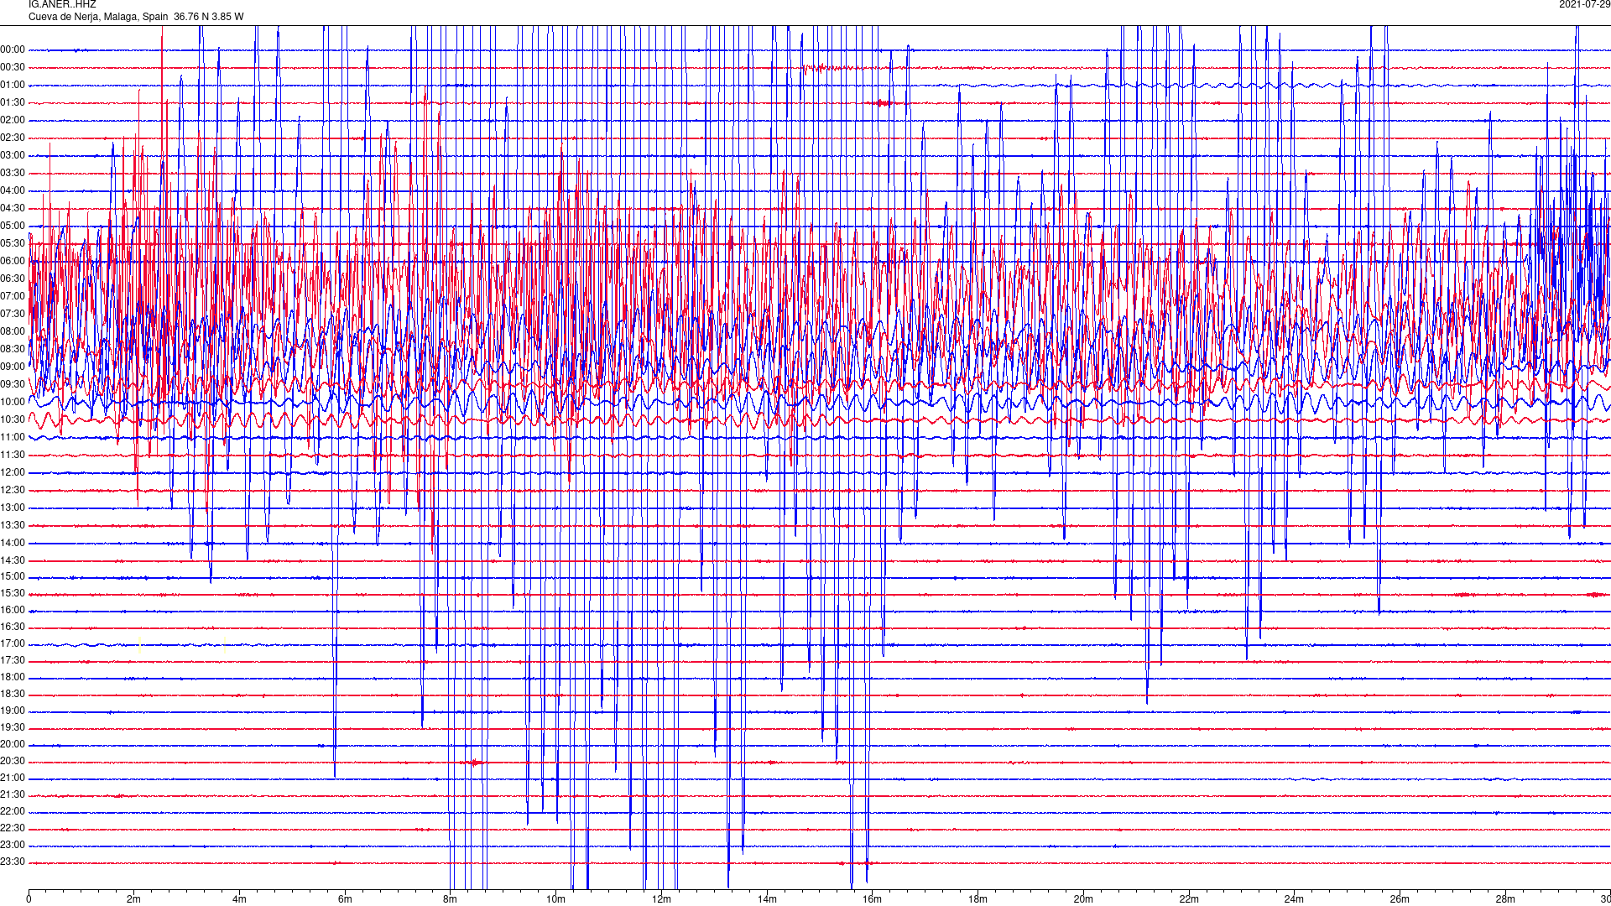This screenshot has width=1611, height=906.
Task: Select the 17:00 trace time label
Action: pos(13,644)
